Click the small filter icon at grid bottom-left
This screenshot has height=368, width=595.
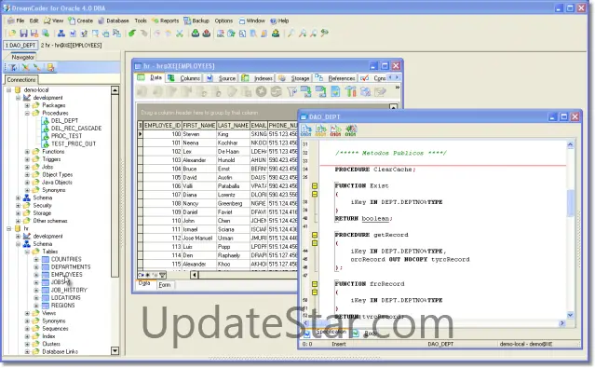point(162,275)
